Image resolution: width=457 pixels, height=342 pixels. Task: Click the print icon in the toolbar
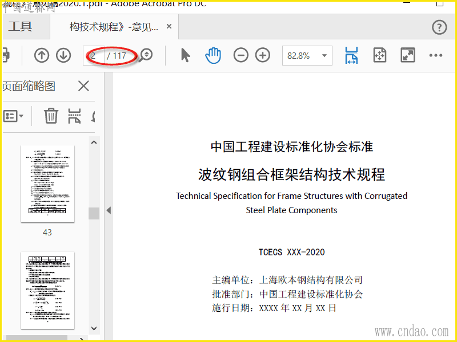click(x=6, y=55)
